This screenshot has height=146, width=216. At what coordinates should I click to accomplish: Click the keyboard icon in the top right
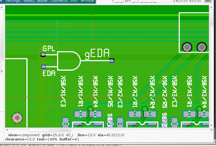click(208, 1)
